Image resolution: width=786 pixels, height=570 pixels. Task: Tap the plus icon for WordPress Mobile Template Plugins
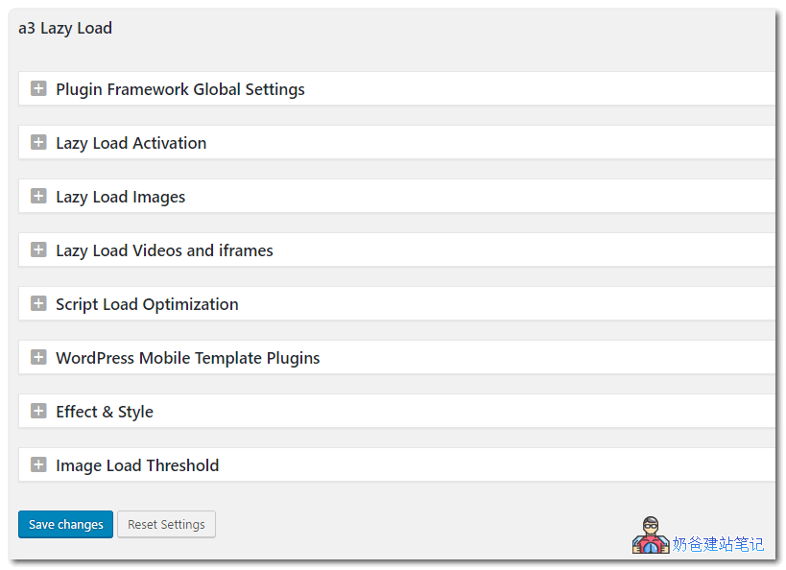tap(38, 358)
